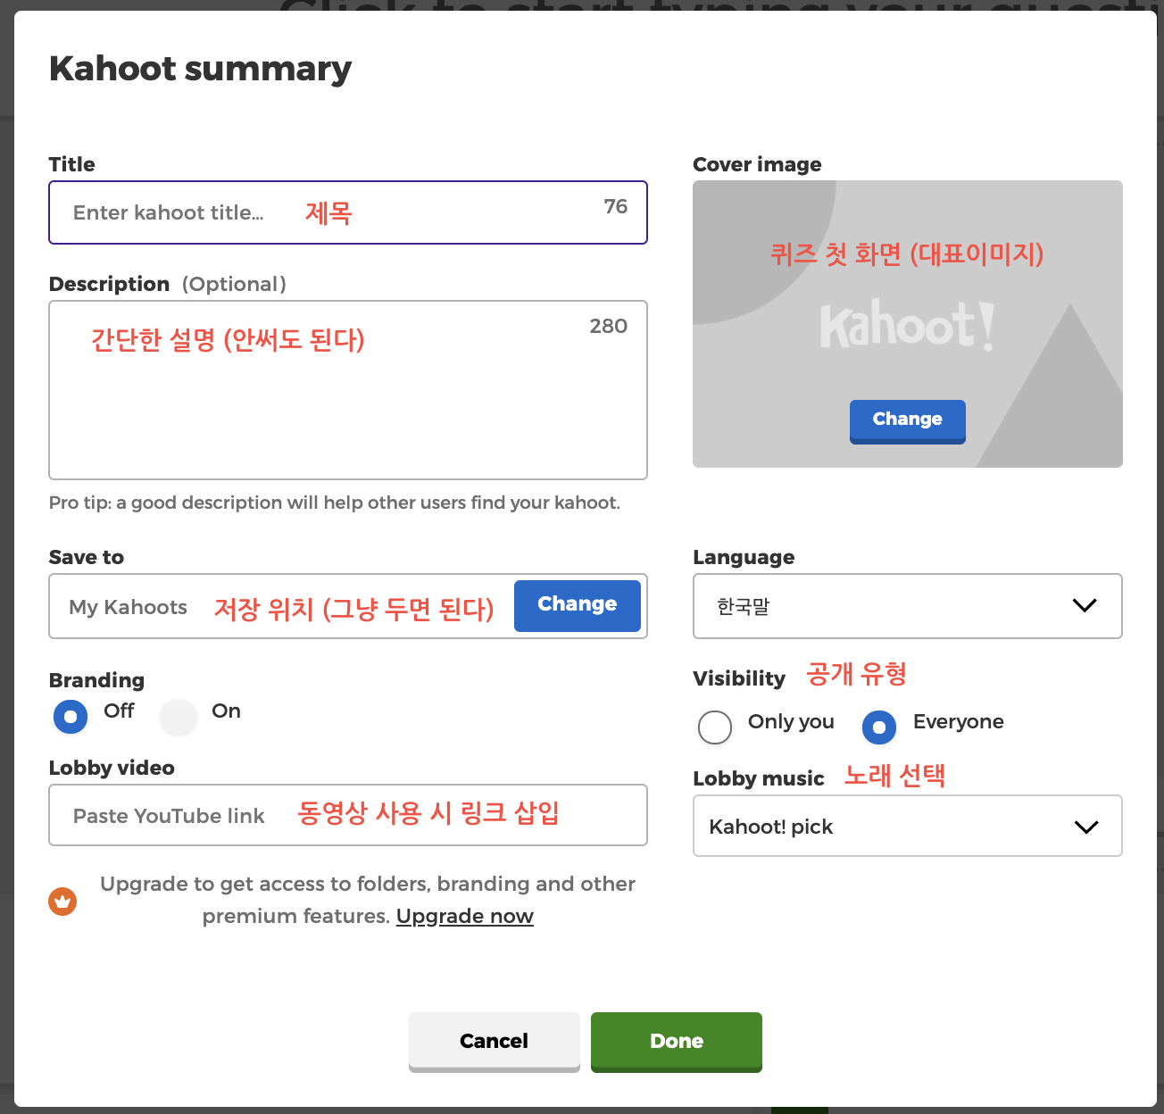This screenshot has height=1114, width=1164.
Task: Click the Upgrade now link
Action: pyautogui.click(x=465, y=916)
